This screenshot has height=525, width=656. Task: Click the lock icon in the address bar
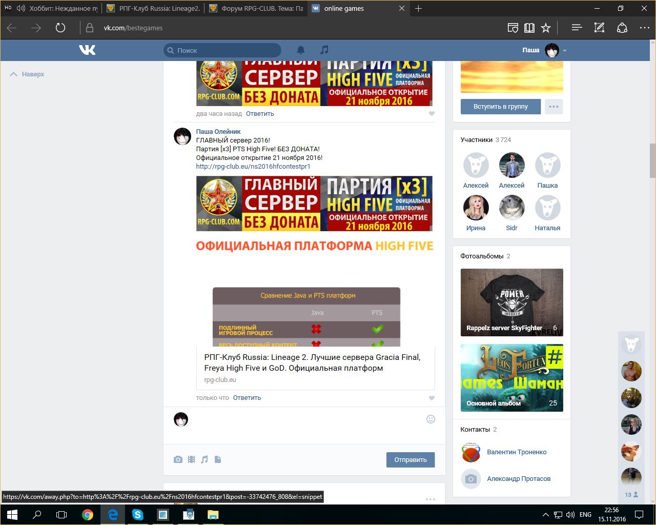pyautogui.click(x=90, y=28)
